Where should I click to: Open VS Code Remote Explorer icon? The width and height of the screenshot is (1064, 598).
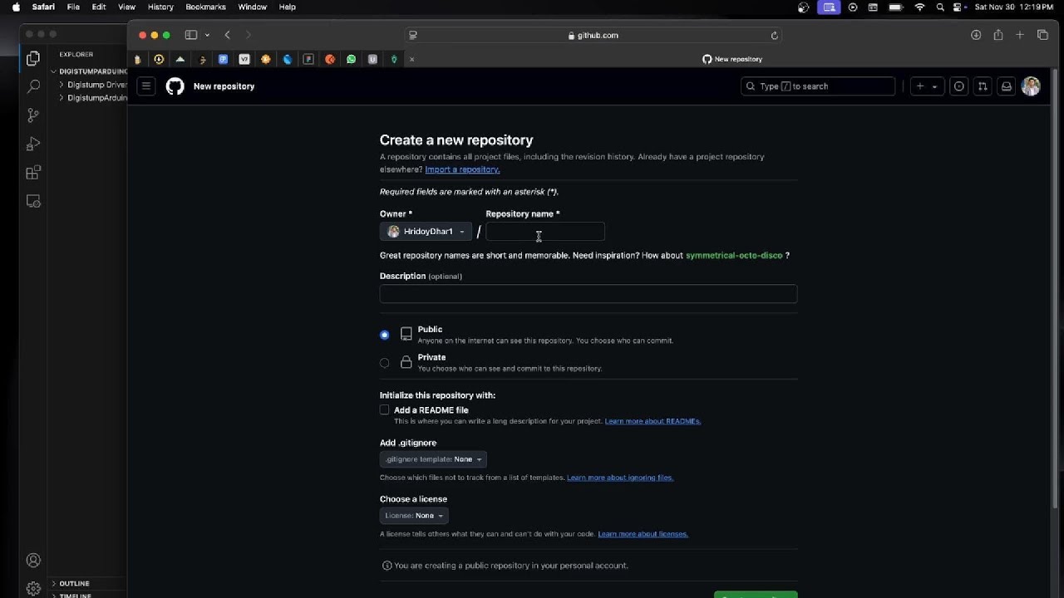tap(33, 201)
